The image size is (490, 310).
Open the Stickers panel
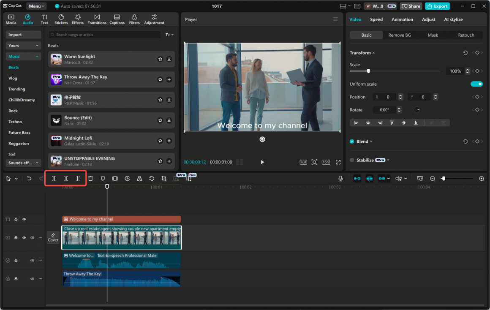(61, 19)
